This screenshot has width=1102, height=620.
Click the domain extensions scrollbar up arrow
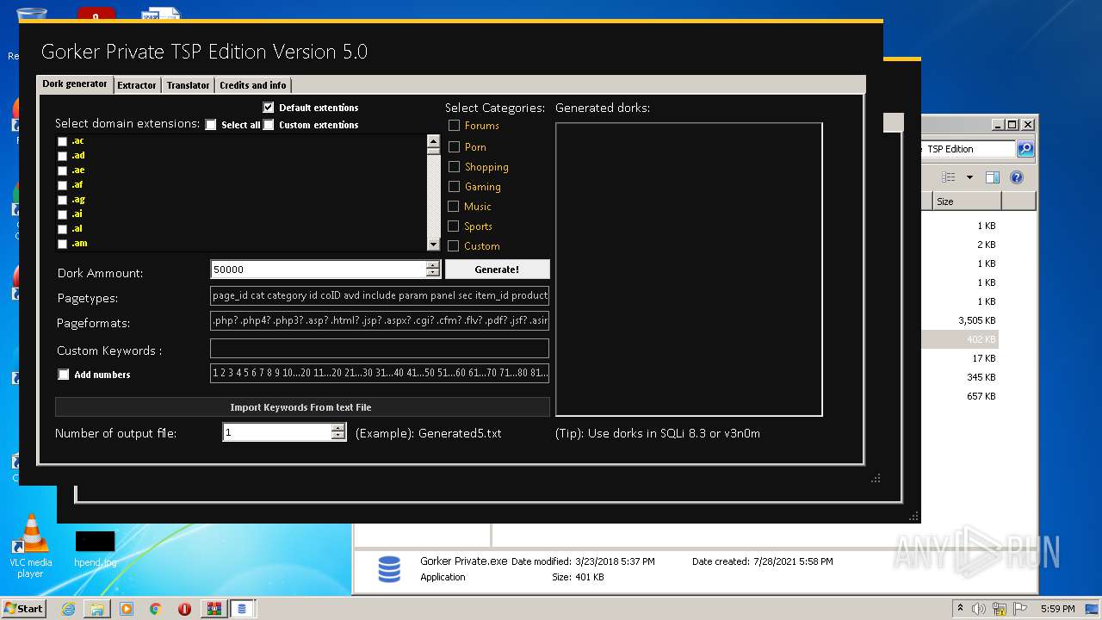pos(433,142)
